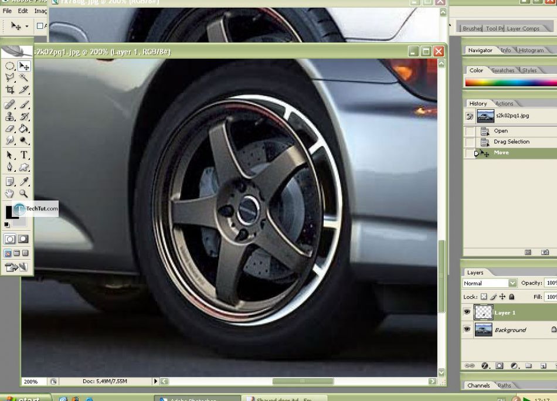Select the Hand tool
This screenshot has width=557, height=401.
point(9,193)
